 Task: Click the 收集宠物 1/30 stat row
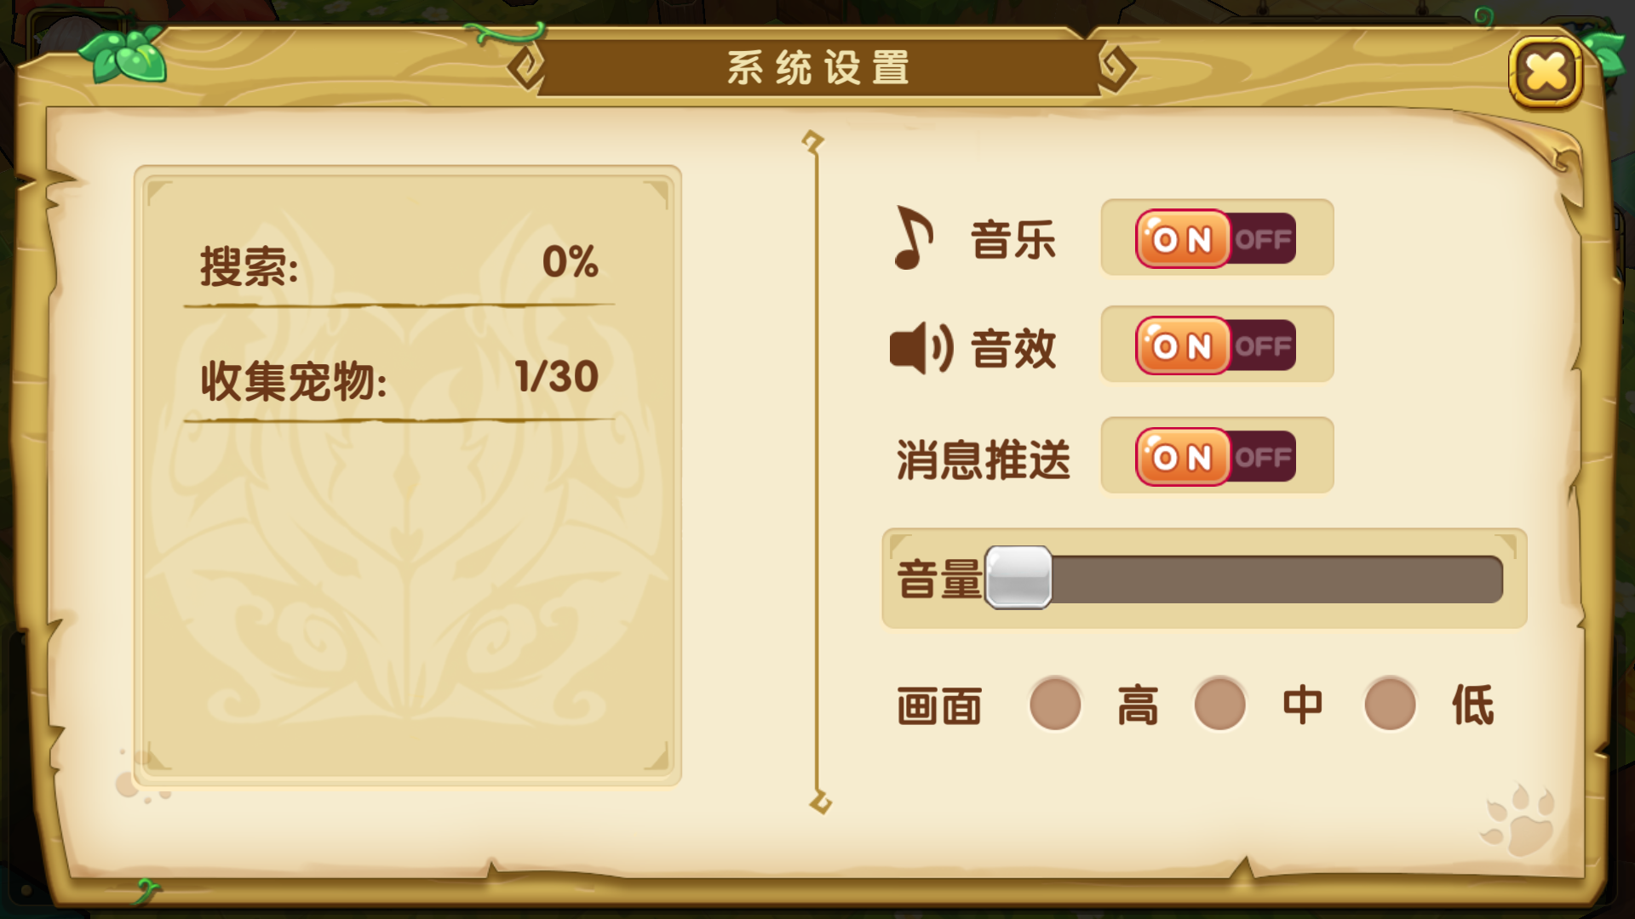(x=399, y=379)
